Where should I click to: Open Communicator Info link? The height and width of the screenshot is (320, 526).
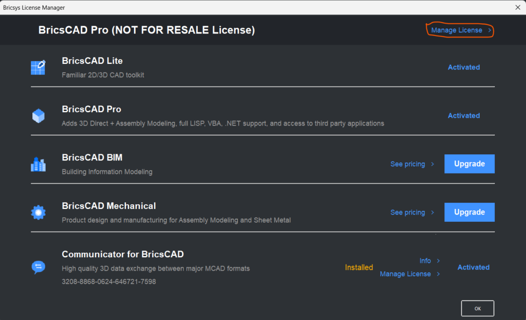(425, 261)
